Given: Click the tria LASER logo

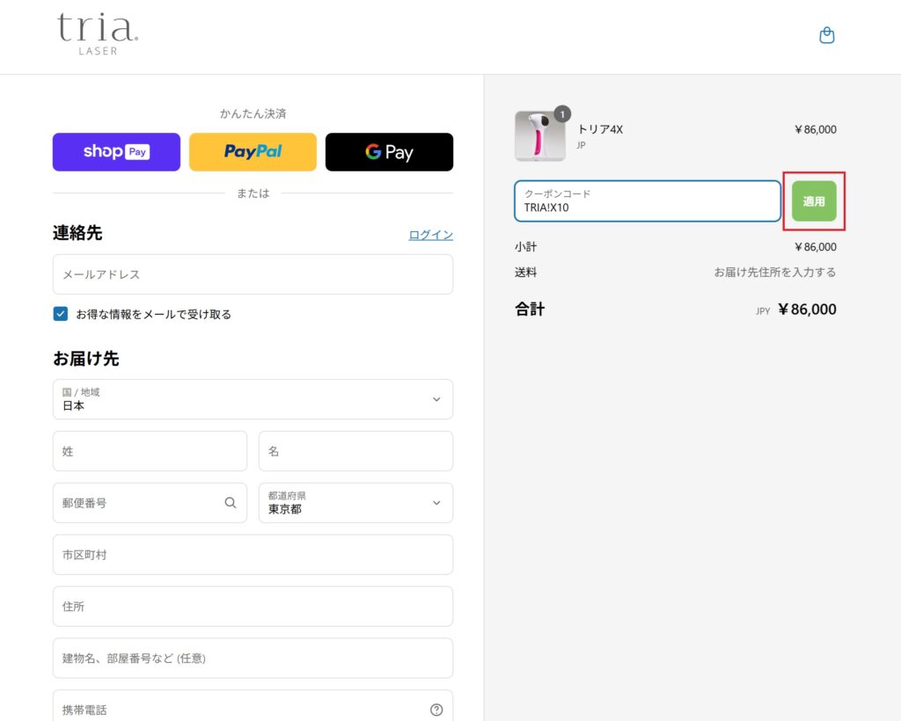Looking at the screenshot, I should click(98, 34).
